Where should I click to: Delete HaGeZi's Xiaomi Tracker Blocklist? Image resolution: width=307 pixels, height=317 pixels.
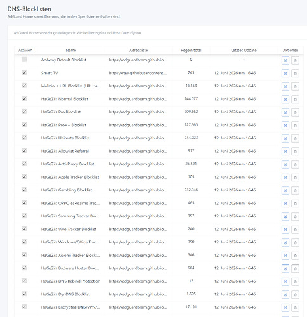click(295, 256)
